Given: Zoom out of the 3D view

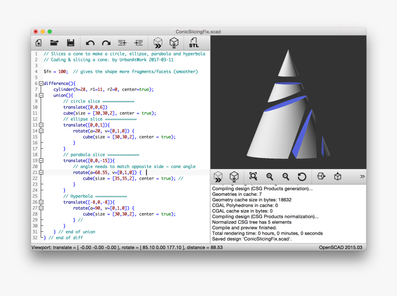Looking at the screenshot, I should (285, 176).
